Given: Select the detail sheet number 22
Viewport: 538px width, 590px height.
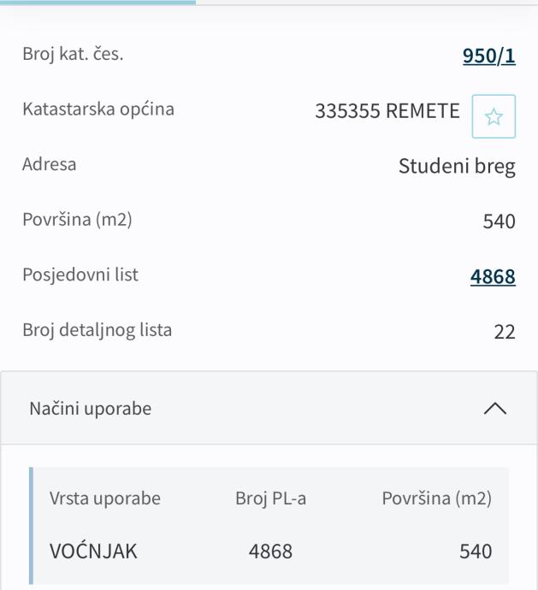Looking at the screenshot, I should (505, 332).
